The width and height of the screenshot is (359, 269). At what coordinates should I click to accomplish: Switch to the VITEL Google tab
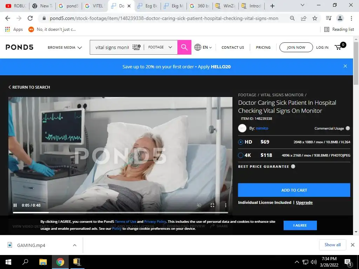pos(94,6)
